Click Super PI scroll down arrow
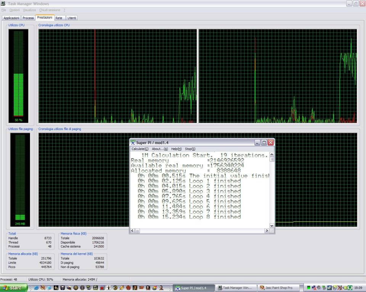 (272, 225)
